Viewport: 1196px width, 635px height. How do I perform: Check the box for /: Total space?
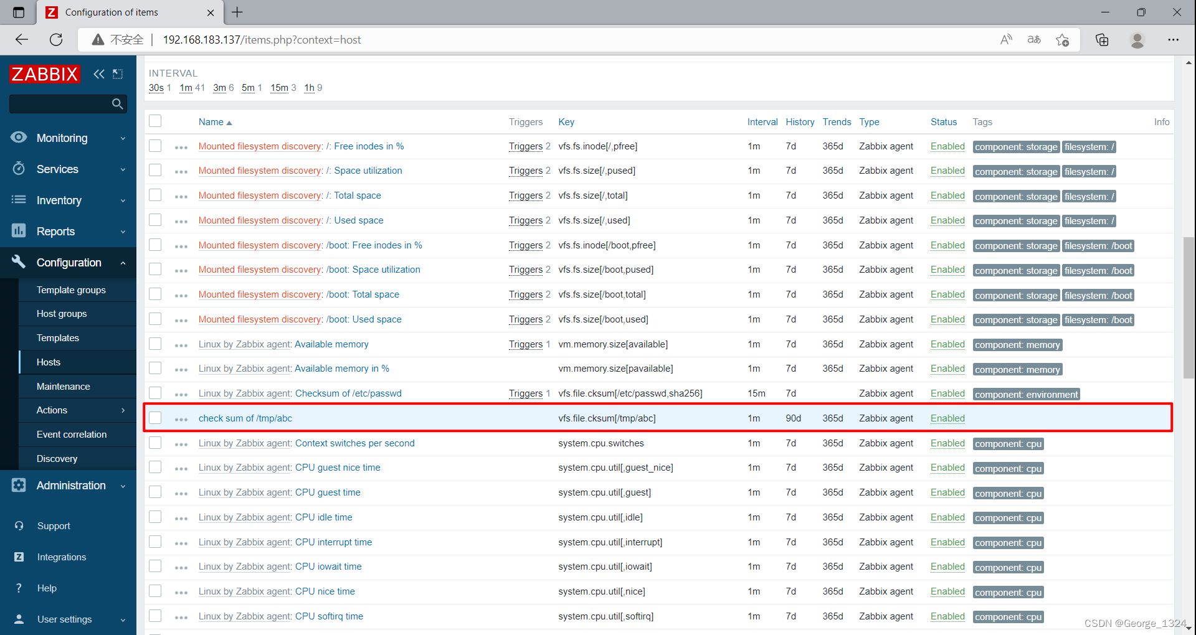coord(155,195)
